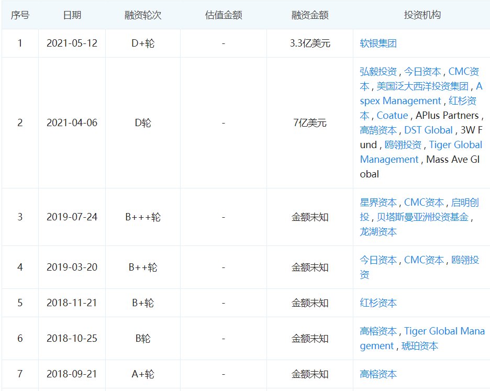Click the 序号 column header
This screenshot has height=391, width=490.
(x=20, y=15)
